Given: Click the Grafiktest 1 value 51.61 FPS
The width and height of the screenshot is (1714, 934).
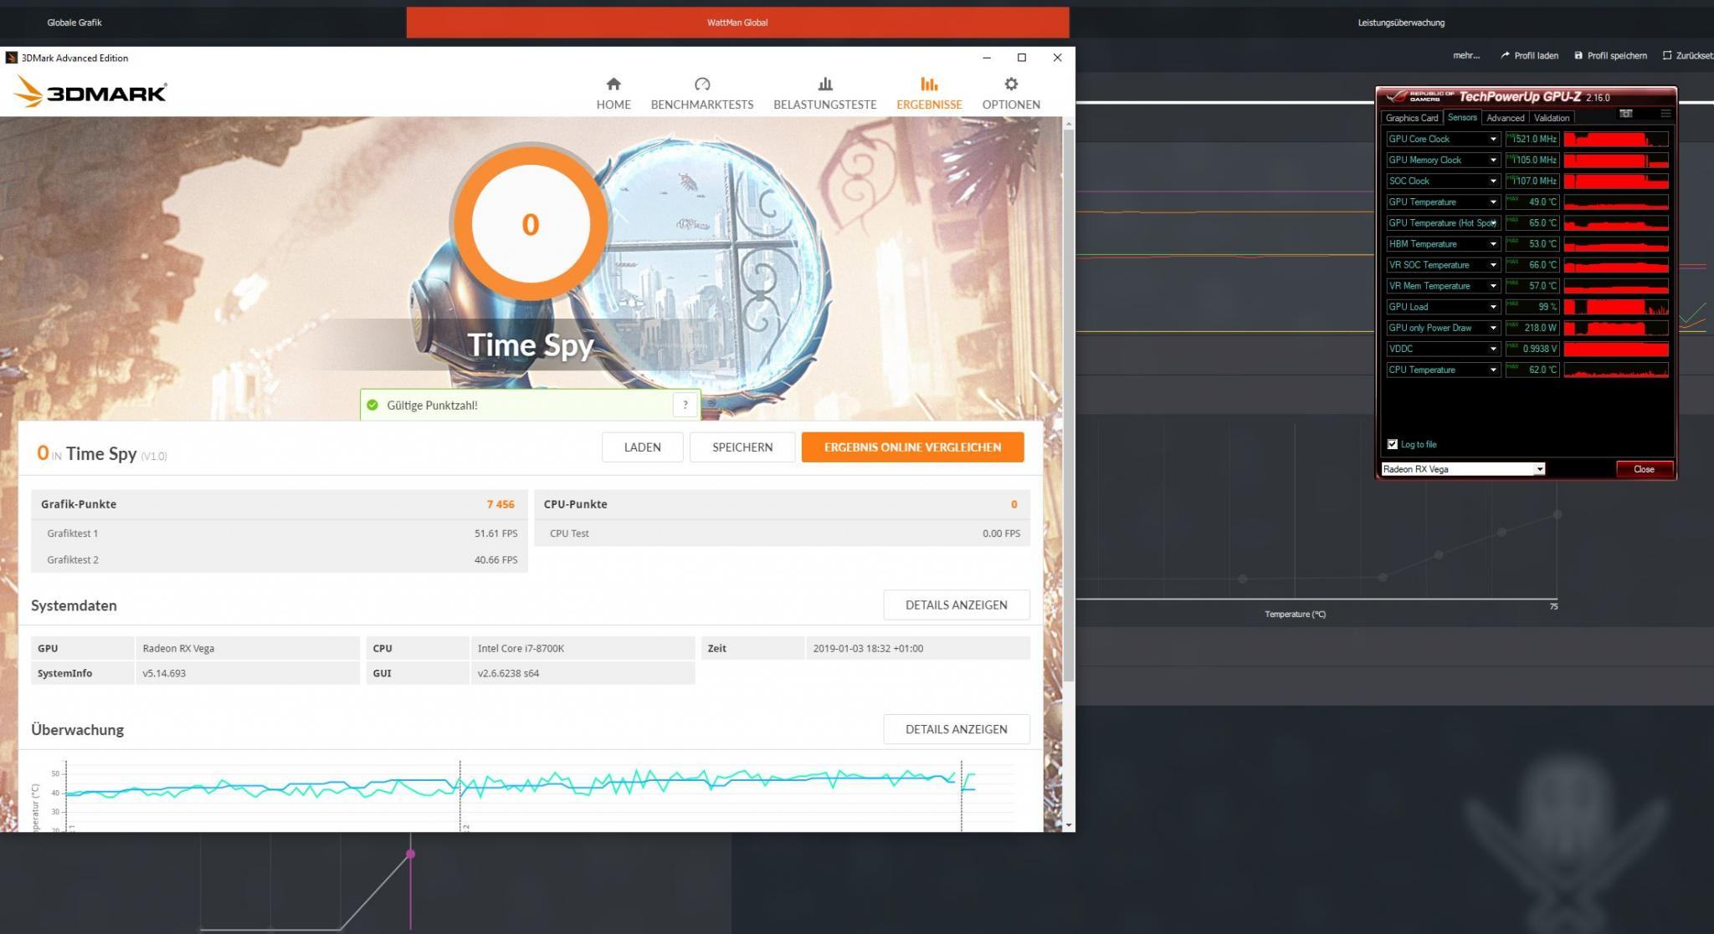Looking at the screenshot, I should point(495,533).
